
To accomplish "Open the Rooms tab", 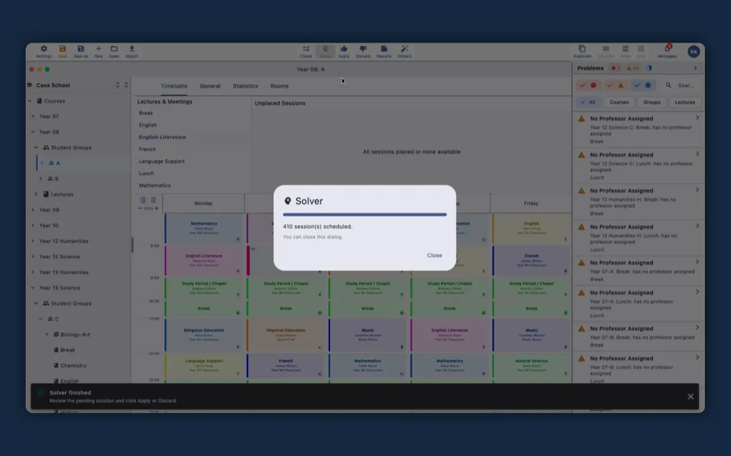I will [280, 86].
